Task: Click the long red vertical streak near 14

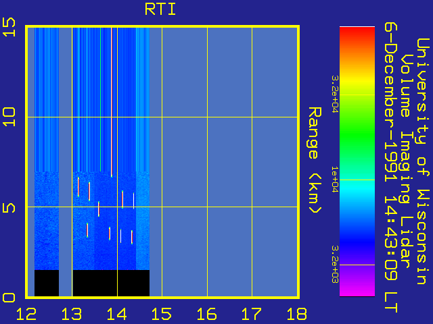Action: point(112,102)
